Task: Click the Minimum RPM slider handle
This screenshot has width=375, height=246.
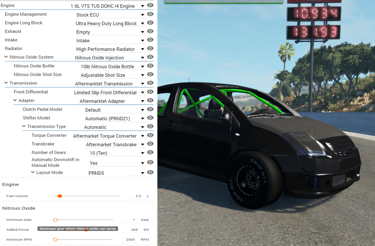Action: [55, 240]
